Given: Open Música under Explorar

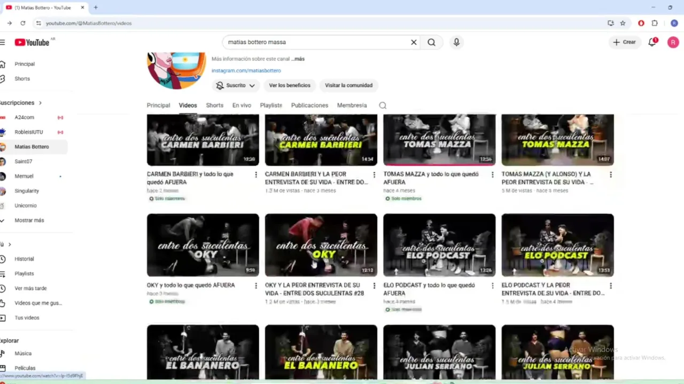Looking at the screenshot, I should 23,353.
